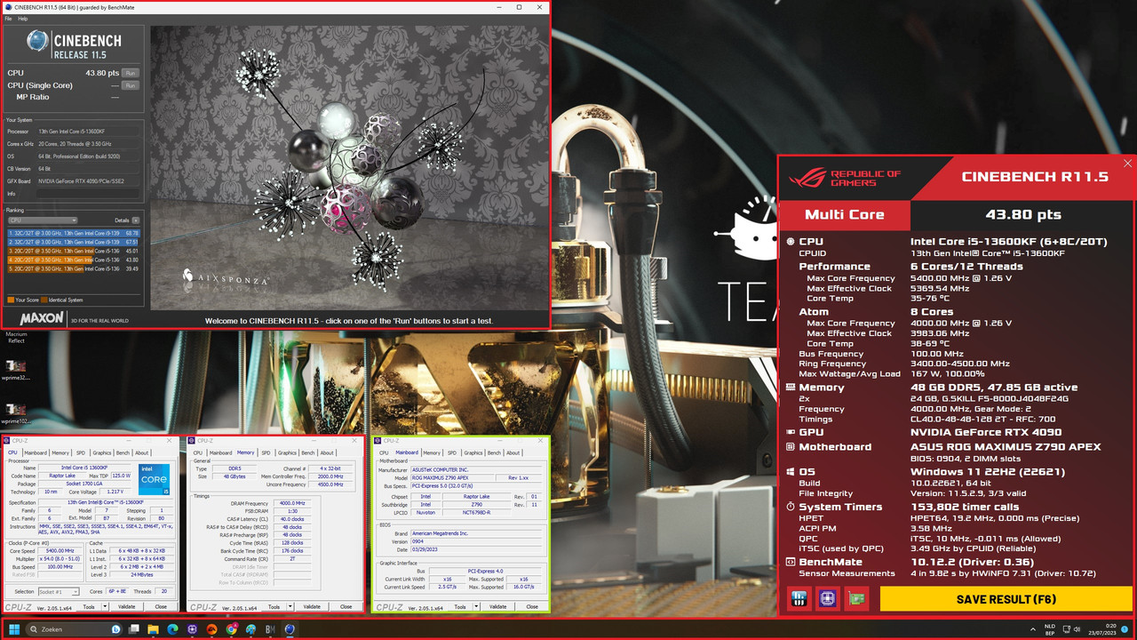Click the Multi Core label in BenchMate

pyautogui.click(x=845, y=214)
